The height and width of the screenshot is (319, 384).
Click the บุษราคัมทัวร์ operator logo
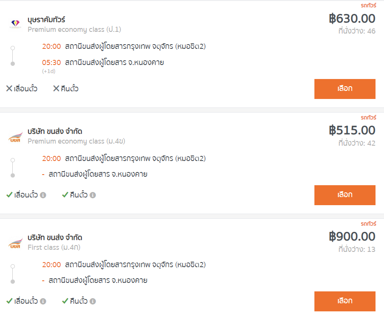pyautogui.click(x=15, y=25)
